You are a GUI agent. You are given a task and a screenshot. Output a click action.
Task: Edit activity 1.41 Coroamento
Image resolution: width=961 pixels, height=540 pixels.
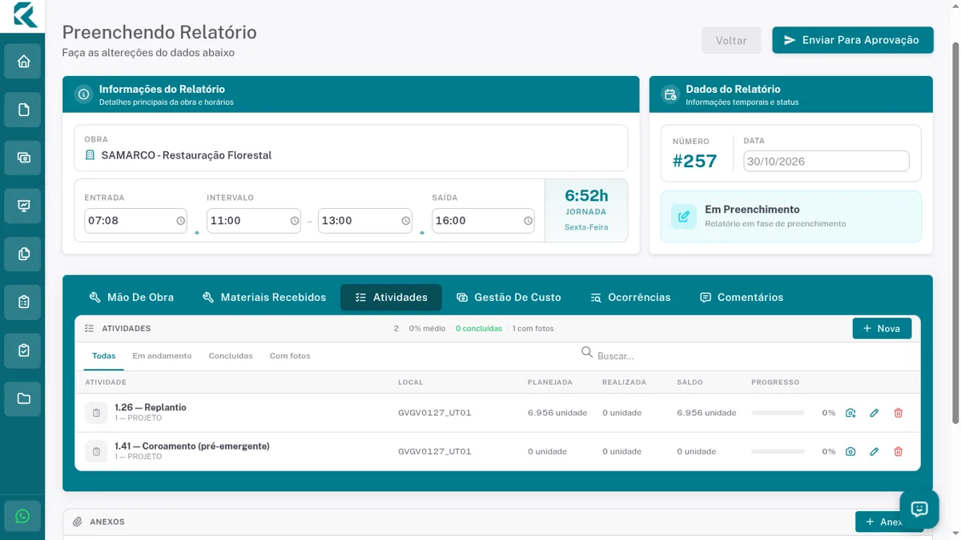pyautogui.click(x=875, y=451)
